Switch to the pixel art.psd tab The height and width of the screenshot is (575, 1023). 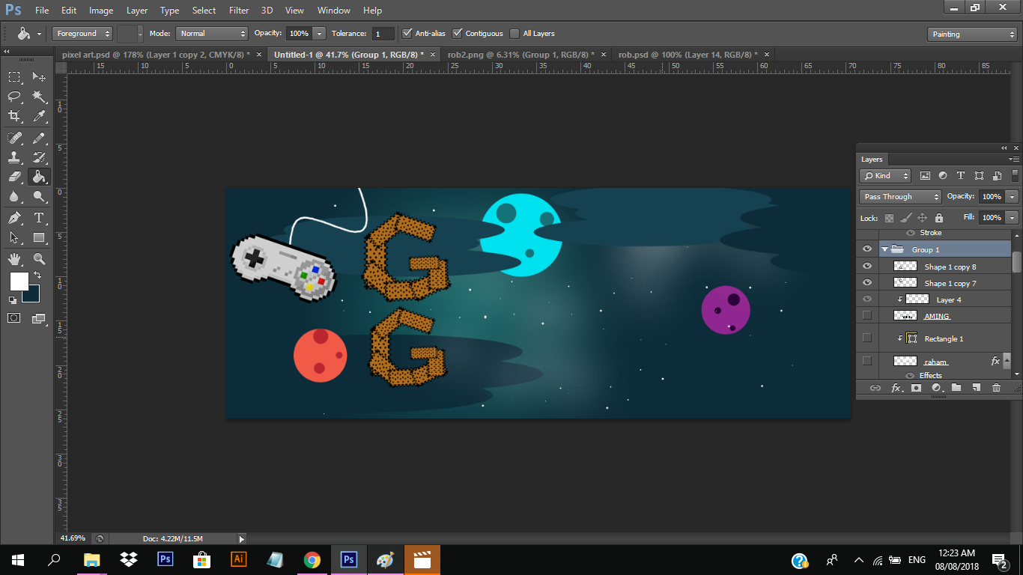click(x=156, y=55)
